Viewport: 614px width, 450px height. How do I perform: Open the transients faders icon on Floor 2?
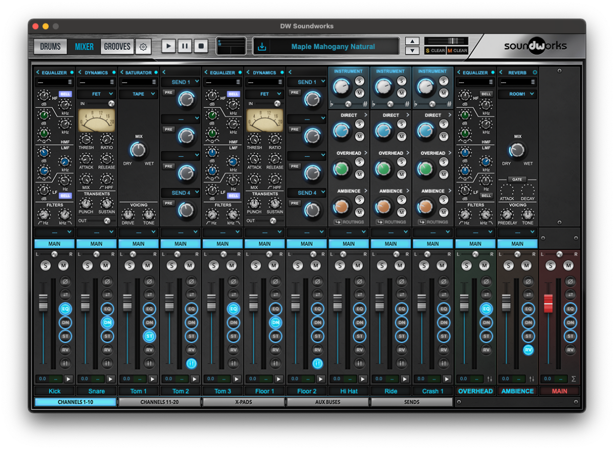click(x=317, y=364)
